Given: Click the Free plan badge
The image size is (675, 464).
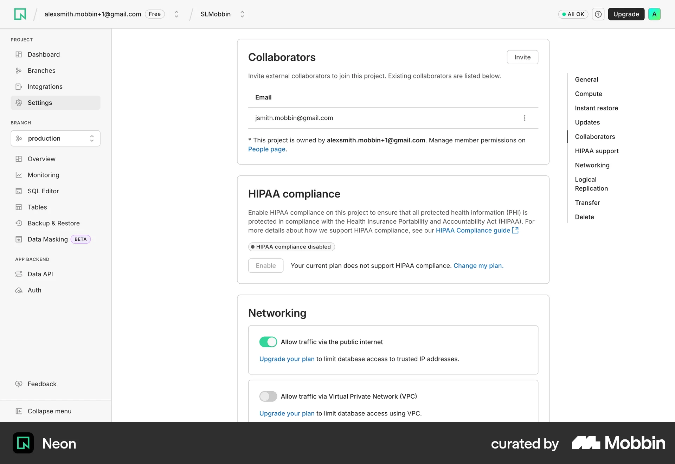Looking at the screenshot, I should tap(155, 14).
